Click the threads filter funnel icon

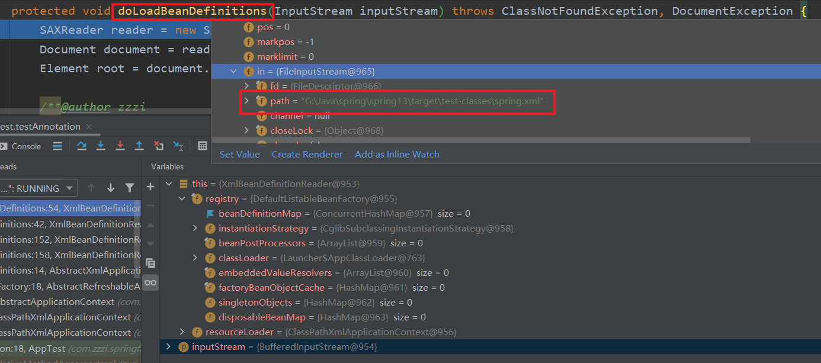130,188
